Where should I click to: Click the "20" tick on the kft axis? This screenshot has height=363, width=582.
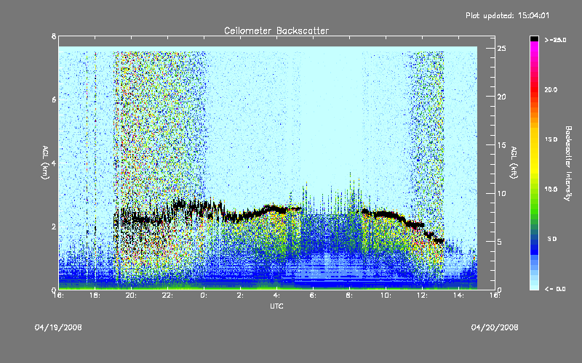point(502,97)
